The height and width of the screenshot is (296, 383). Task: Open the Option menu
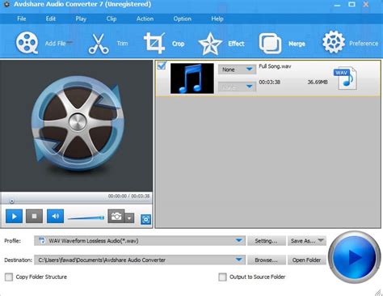[x=183, y=19]
